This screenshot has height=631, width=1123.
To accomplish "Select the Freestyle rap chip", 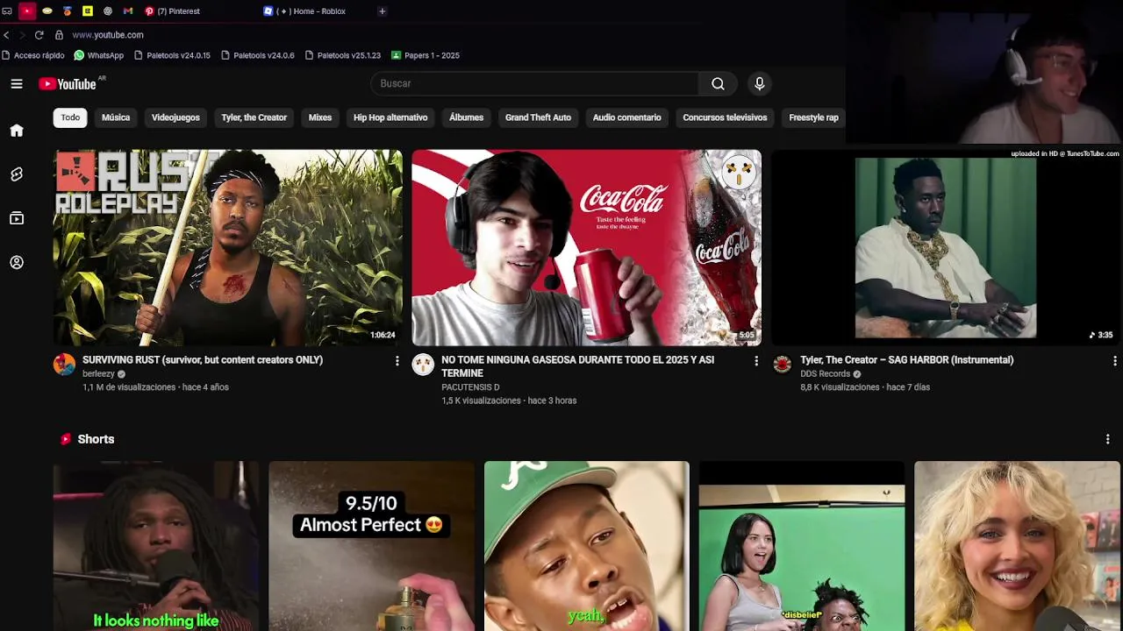I will click(813, 117).
